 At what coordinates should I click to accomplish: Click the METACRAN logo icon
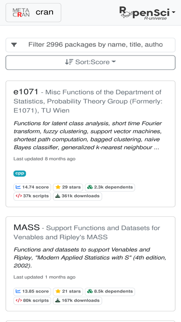21,13
